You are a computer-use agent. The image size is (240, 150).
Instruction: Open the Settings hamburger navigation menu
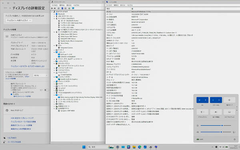8,3
